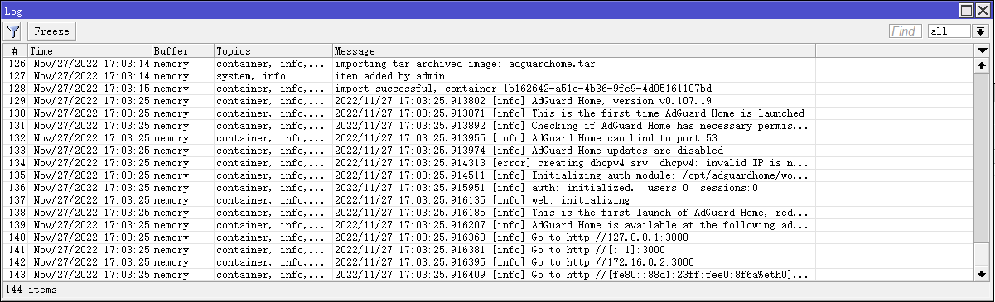Image resolution: width=995 pixels, height=302 pixels.
Task: Sort by the Buffer column header
Action: tap(182, 51)
